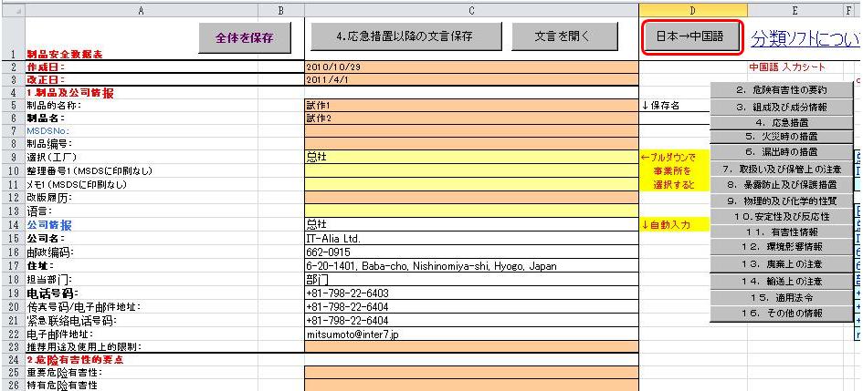
Task: Select row 9 header
Action: tap(12, 157)
